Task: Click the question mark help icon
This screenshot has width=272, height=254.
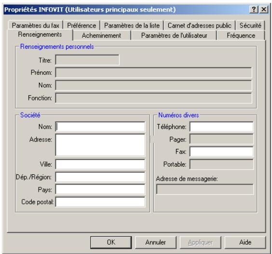Action: 254,9
